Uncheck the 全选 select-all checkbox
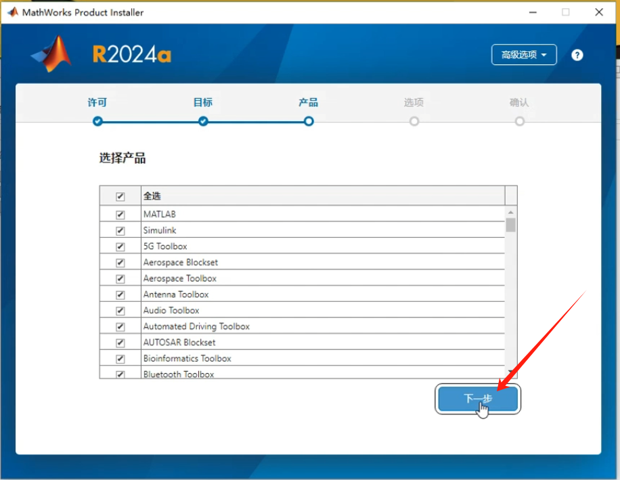 (x=120, y=195)
